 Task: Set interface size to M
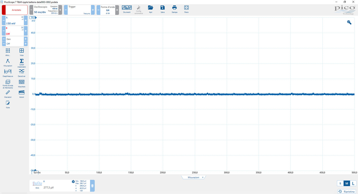coord(347,183)
